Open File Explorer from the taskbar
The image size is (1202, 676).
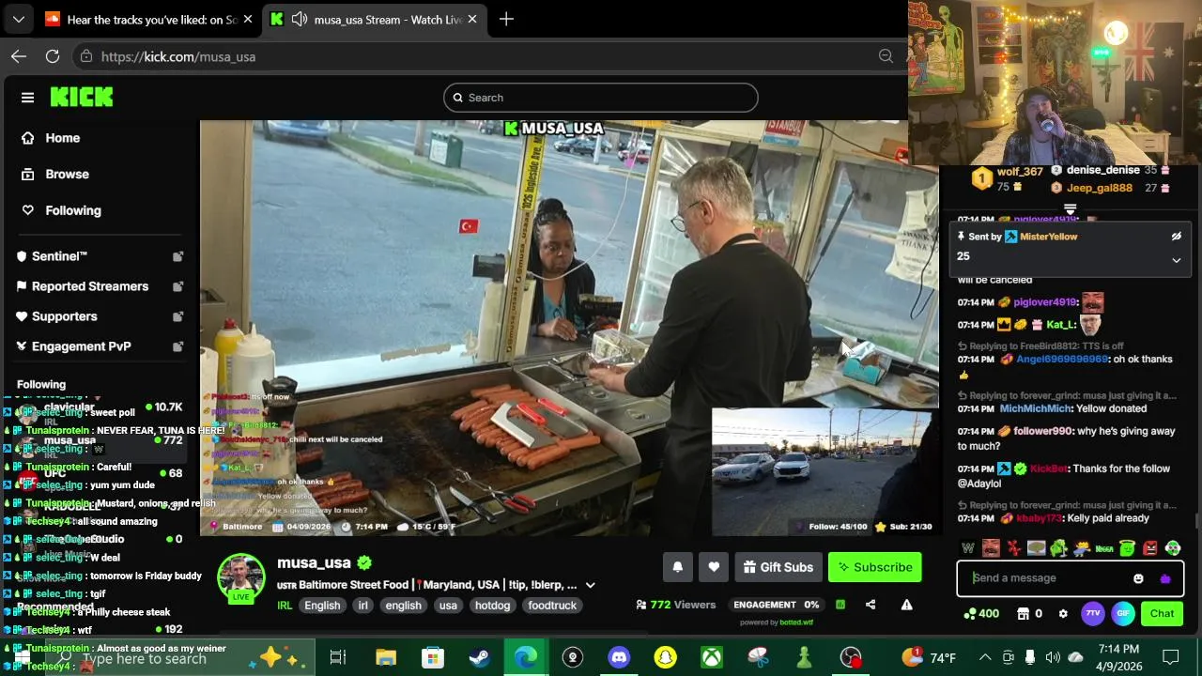[386, 657]
